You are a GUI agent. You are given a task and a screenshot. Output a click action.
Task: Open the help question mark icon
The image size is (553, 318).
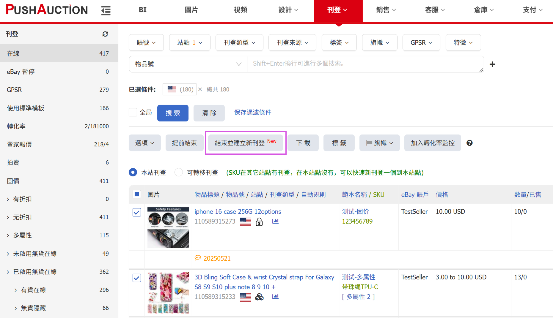[x=469, y=143]
